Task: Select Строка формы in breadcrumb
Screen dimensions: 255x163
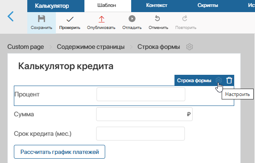Action: (159, 47)
